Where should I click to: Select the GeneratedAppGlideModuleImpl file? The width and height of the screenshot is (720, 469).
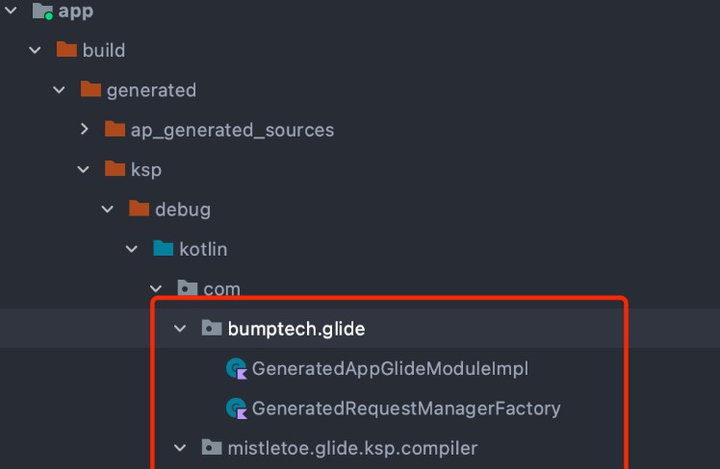(390, 369)
